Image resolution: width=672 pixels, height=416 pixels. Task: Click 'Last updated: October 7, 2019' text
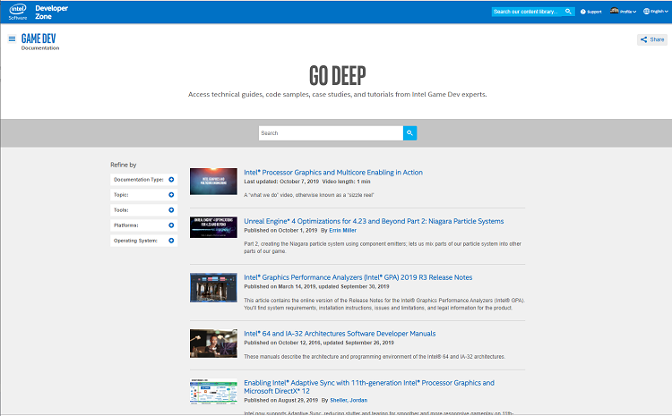pyautogui.click(x=281, y=182)
